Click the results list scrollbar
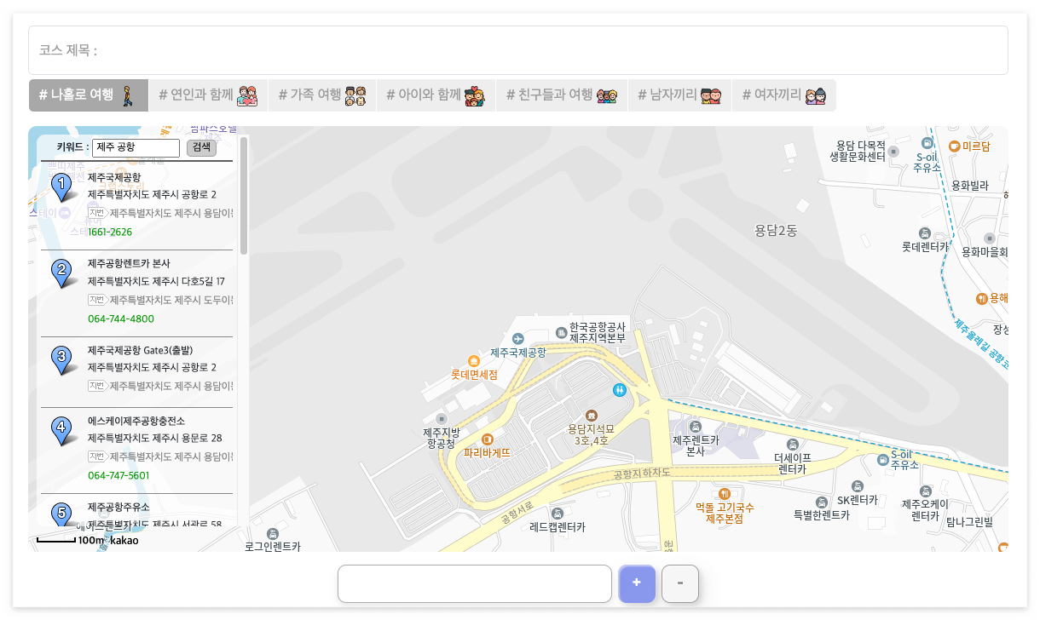The image size is (1040, 620). pyautogui.click(x=244, y=196)
